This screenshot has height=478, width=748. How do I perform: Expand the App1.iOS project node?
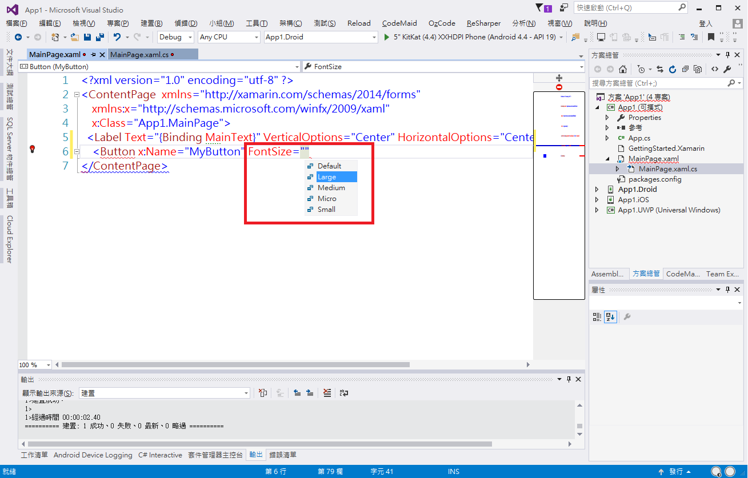597,200
